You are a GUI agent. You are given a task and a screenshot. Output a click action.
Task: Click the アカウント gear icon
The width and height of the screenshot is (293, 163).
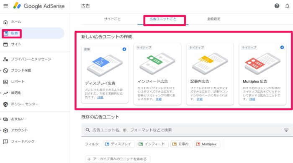[x=5, y=130]
